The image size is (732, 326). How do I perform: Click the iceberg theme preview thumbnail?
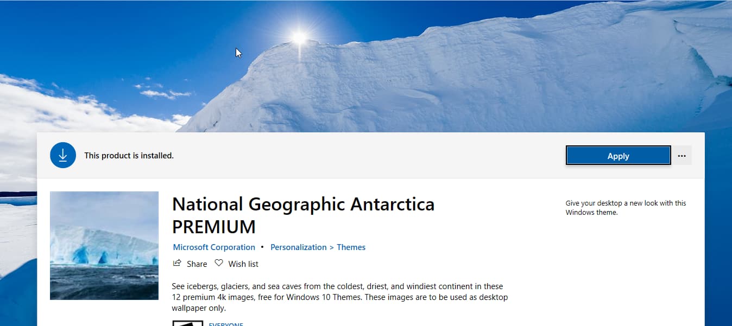(x=104, y=245)
